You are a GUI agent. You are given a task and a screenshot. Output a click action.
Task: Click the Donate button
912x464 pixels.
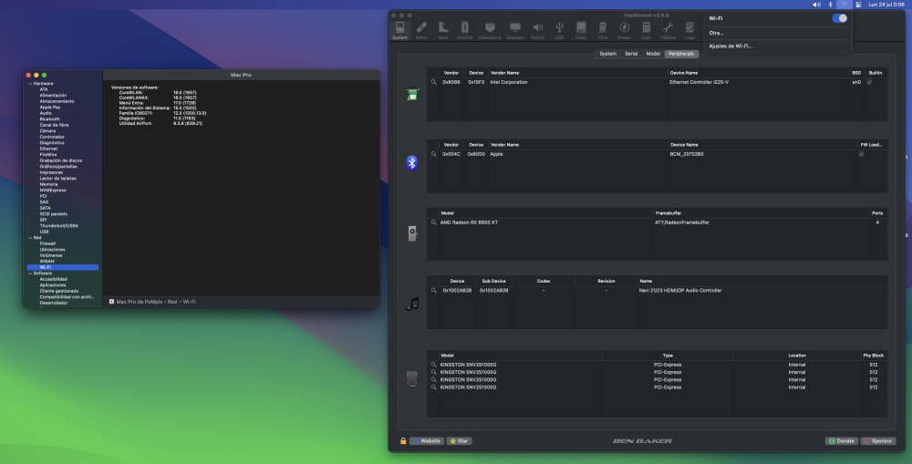[x=842, y=440]
